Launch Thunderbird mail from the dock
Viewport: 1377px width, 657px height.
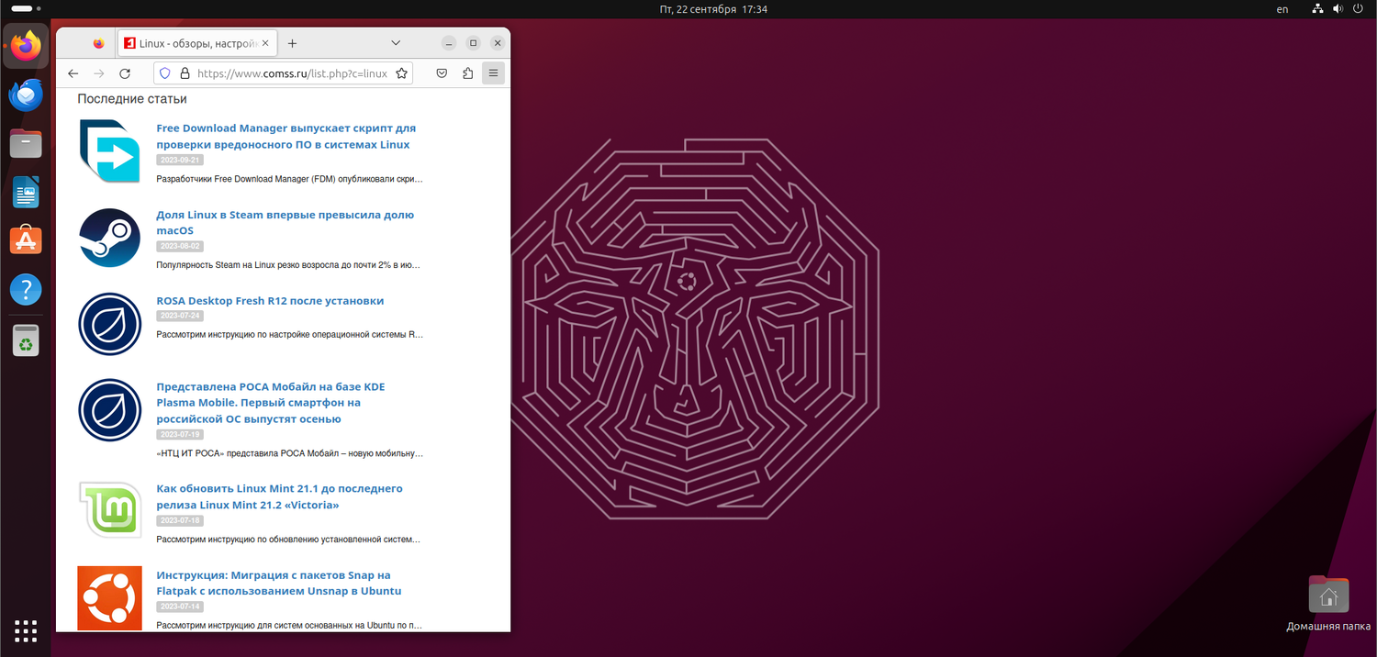coord(26,94)
